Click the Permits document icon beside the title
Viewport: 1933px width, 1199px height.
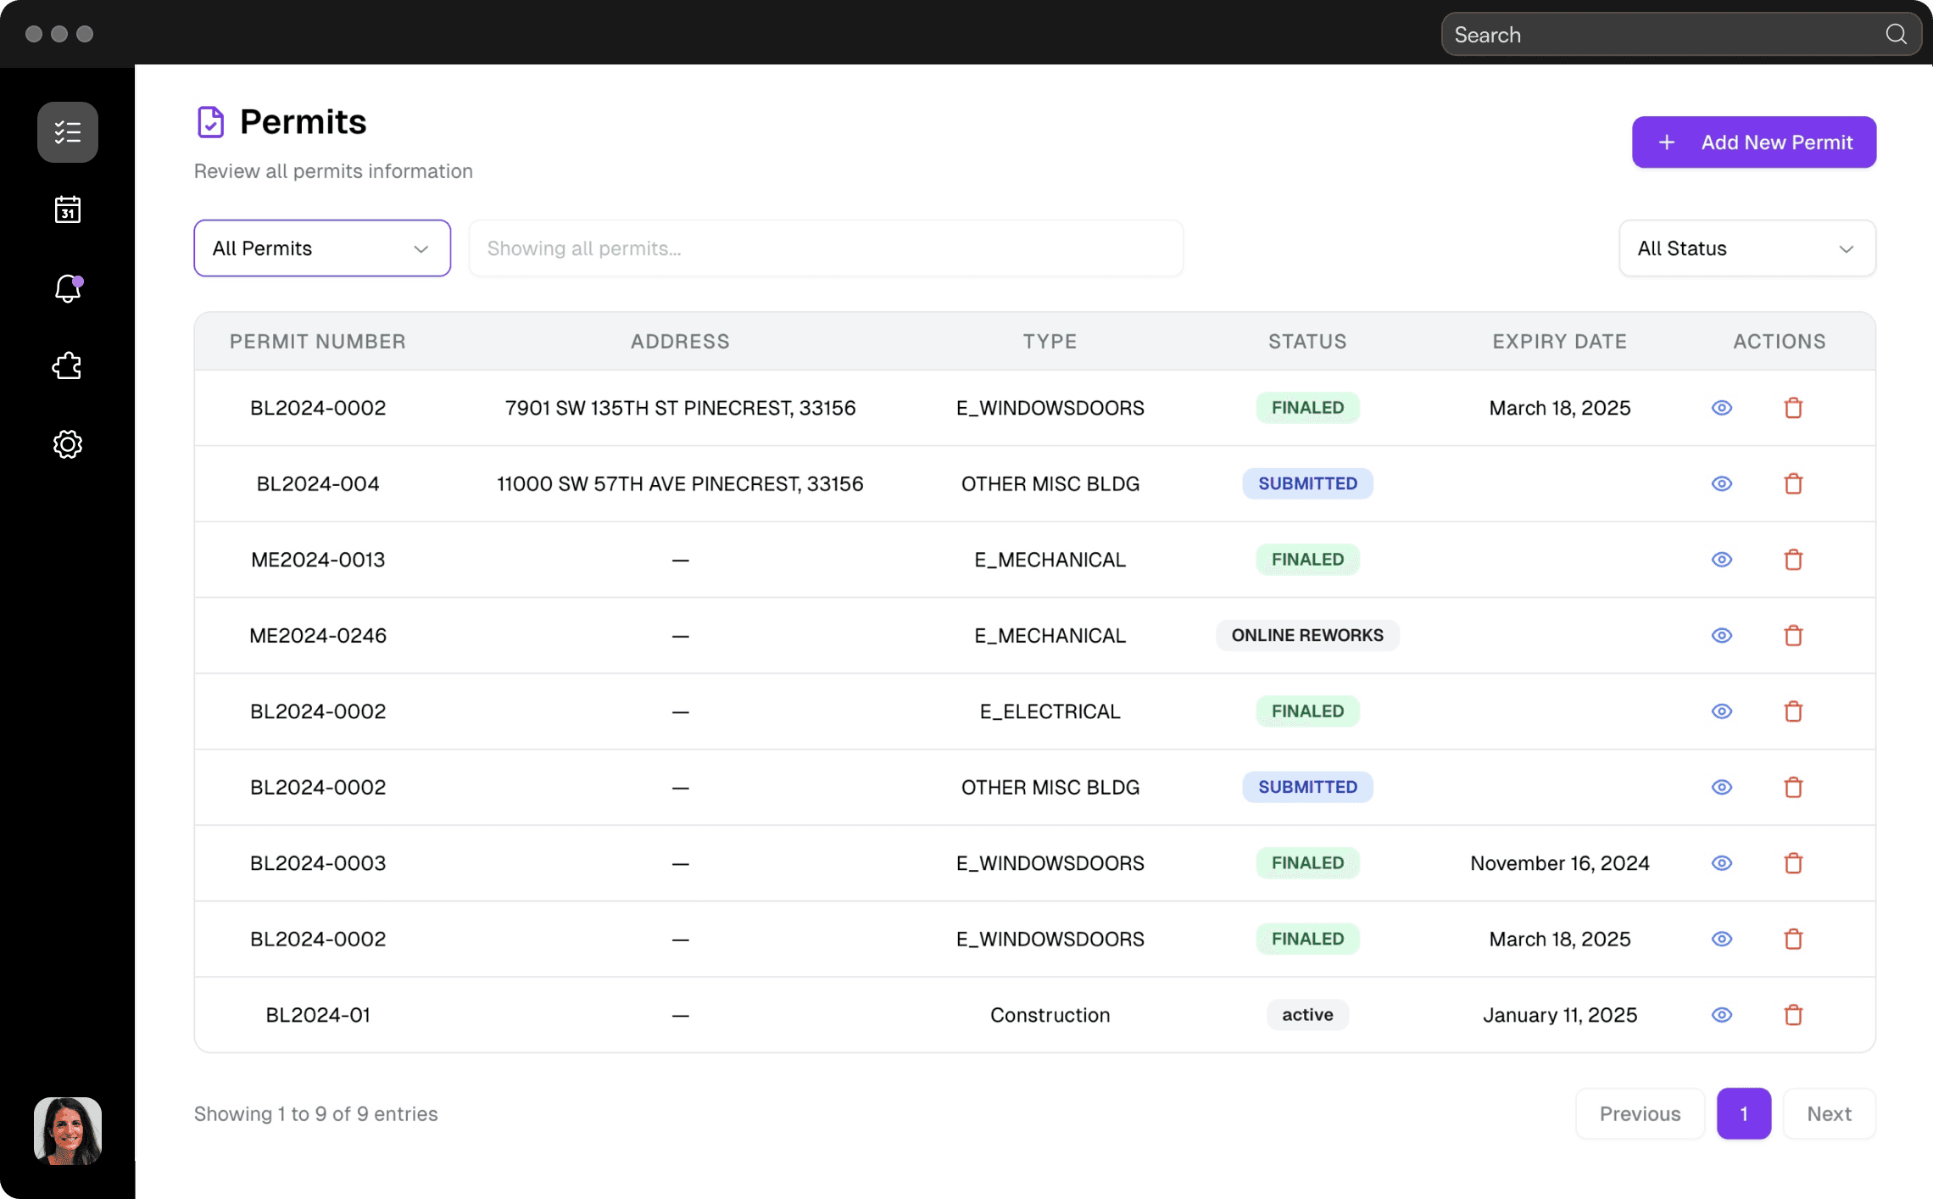tap(209, 121)
